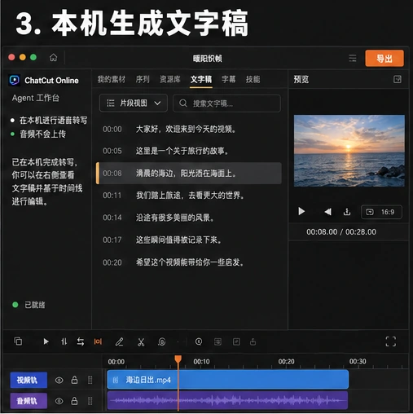Select transcript line 我们踏上旅途，去看更大的世界

(190, 196)
